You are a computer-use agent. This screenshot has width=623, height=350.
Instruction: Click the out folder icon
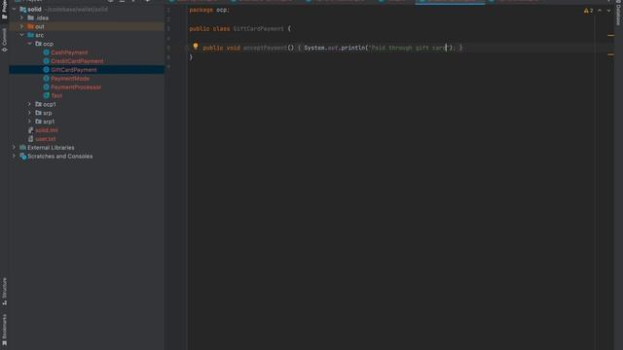point(30,26)
